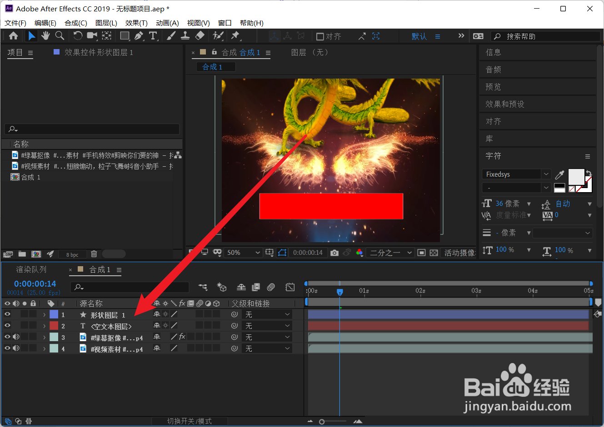Screen dimensions: 604x427
Task: Click the timeline zoom slider handle
Action: pyautogui.click(x=322, y=422)
